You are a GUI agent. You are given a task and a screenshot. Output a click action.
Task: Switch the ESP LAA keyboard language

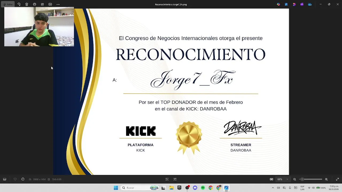click(x=302, y=188)
